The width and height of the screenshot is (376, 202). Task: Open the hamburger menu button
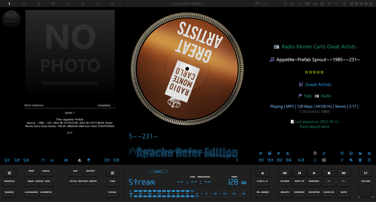point(113,173)
